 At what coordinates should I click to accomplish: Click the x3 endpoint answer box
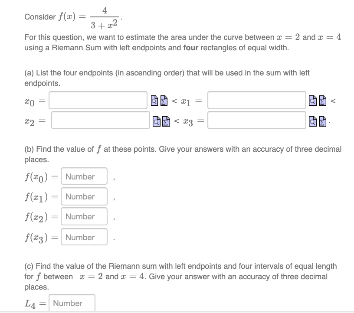(x=257, y=121)
